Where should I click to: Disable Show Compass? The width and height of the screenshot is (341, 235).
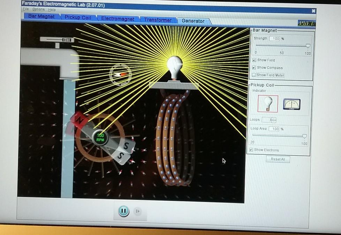tap(255, 67)
